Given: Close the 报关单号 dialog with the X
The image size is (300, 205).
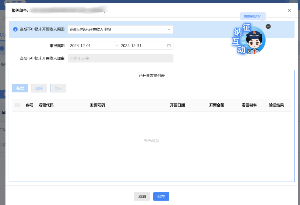Looking at the screenshot, I should point(289,10).
